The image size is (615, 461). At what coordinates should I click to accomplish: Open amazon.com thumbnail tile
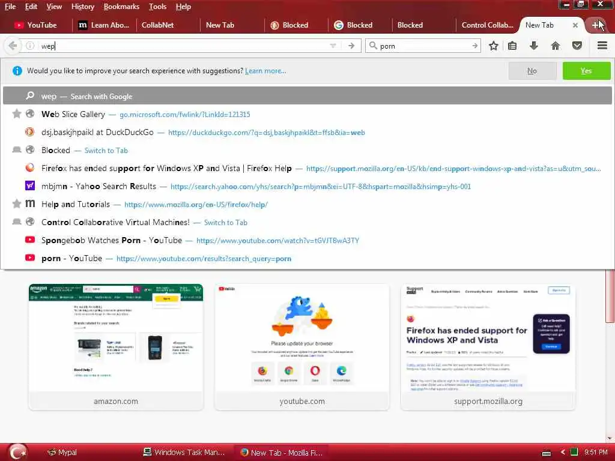(116, 347)
